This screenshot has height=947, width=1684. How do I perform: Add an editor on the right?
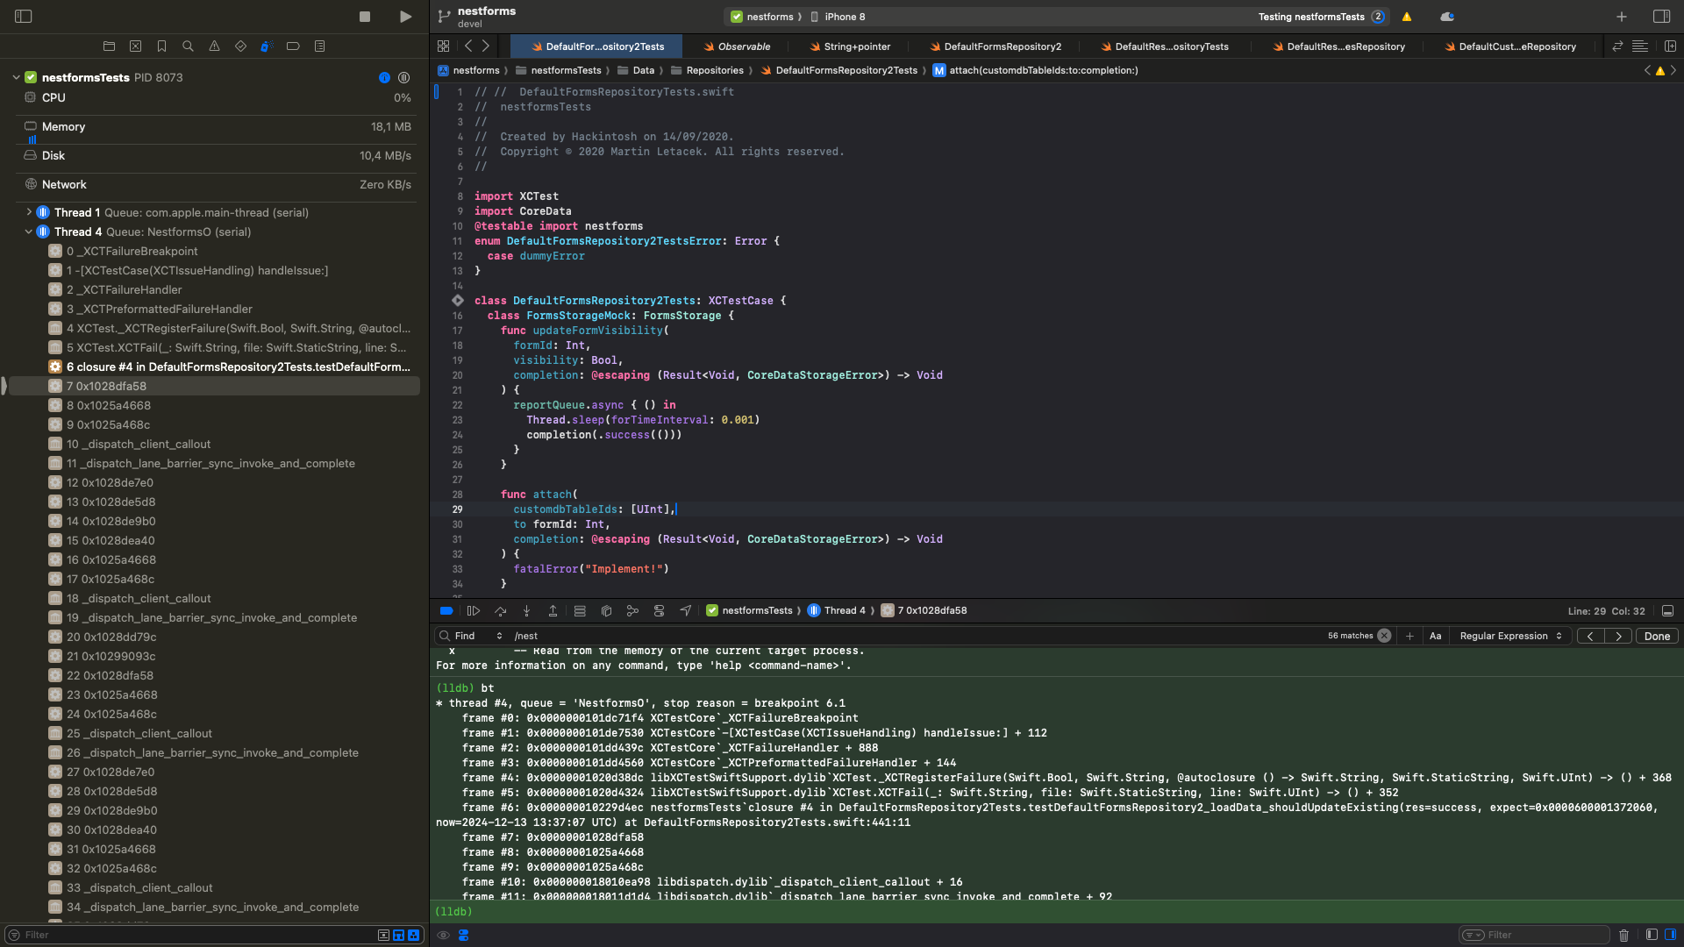[1670, 46]
